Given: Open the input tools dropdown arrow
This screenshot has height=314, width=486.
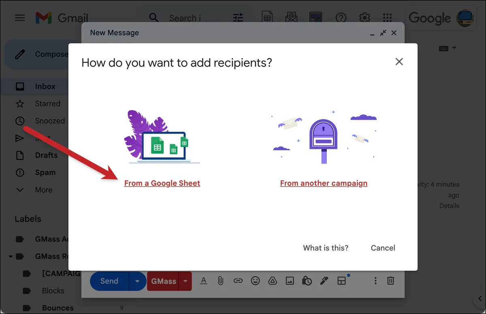Looking at the screenshot, I should click(x=454, y=48).
